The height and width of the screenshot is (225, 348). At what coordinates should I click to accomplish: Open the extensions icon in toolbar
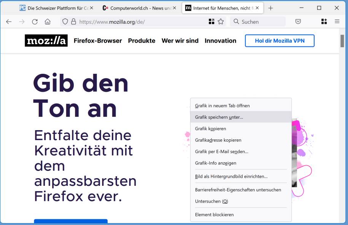324,22
